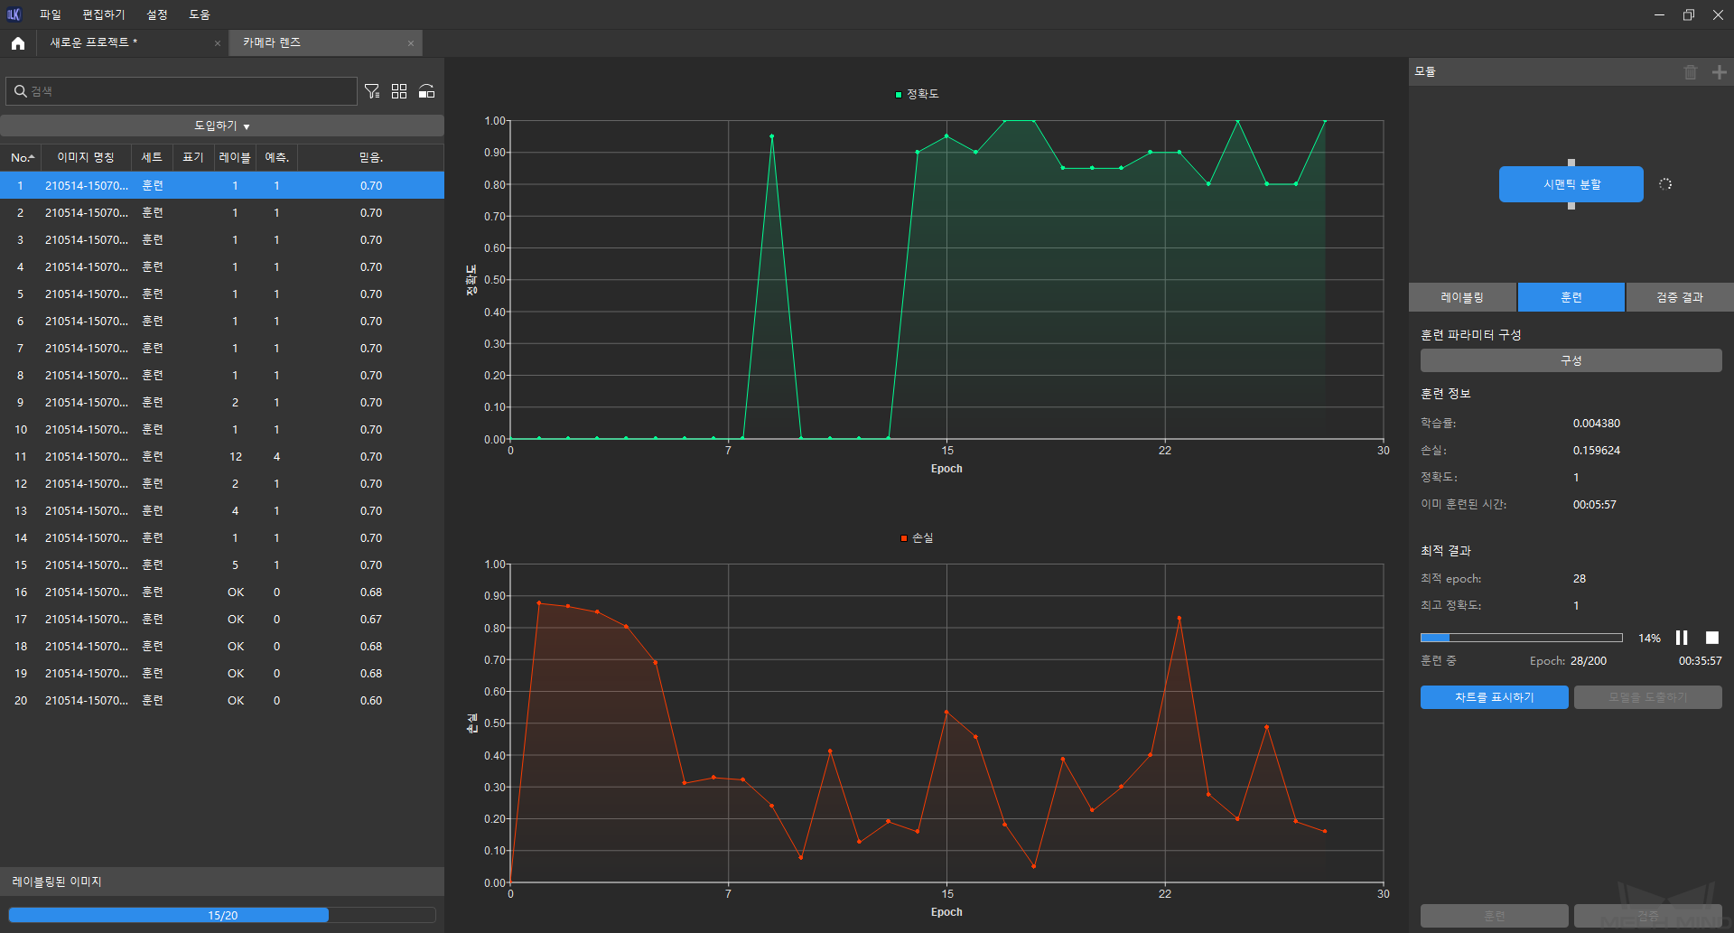1734x933 pixels.
Task: Click the 학습률 value 0.004380
Action: [1597, 424]
